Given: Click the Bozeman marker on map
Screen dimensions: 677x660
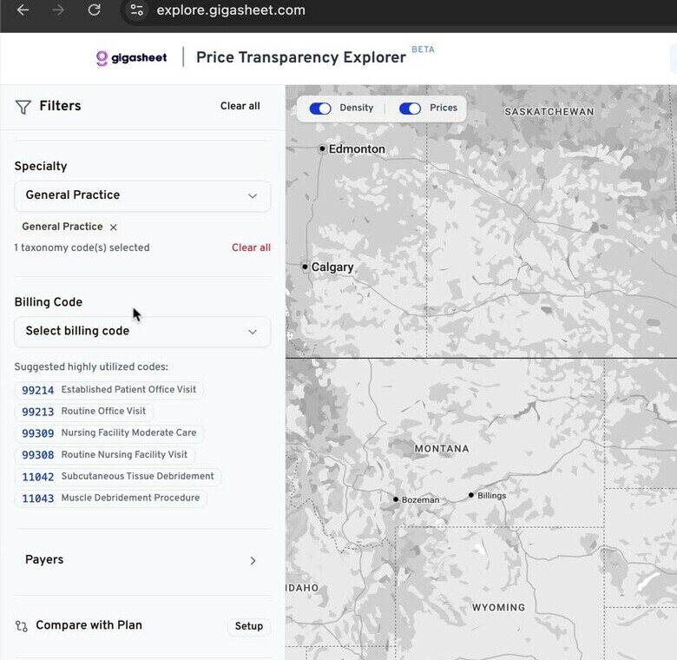Looking at the screenshot, I should [x=396, y=499].
